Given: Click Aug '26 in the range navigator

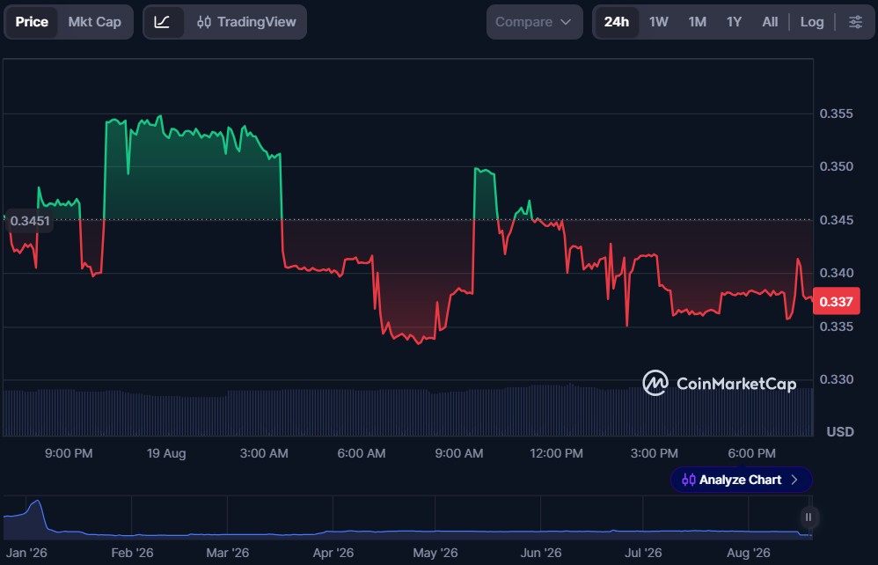Looking at the screenshot, I should click(x=748, y=553).
